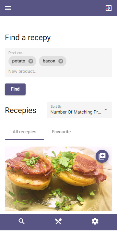Remove the potato product chip
The image size is (117, 231).
point(31,61)
